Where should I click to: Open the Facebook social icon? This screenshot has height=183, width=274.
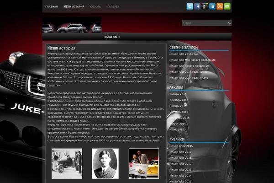click(197, 6)
